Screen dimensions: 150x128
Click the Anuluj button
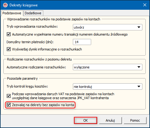pos(110,120)
